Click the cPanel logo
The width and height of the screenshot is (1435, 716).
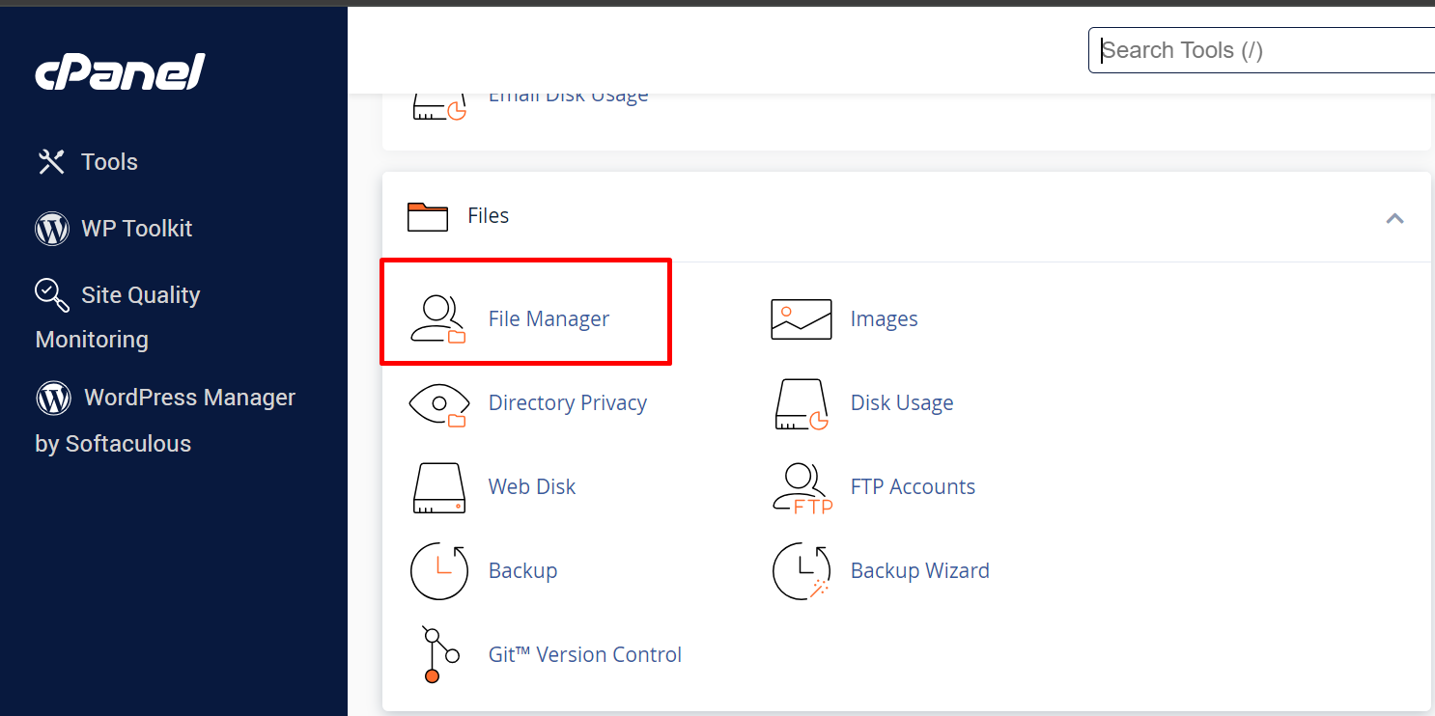(x=120, y=73)
